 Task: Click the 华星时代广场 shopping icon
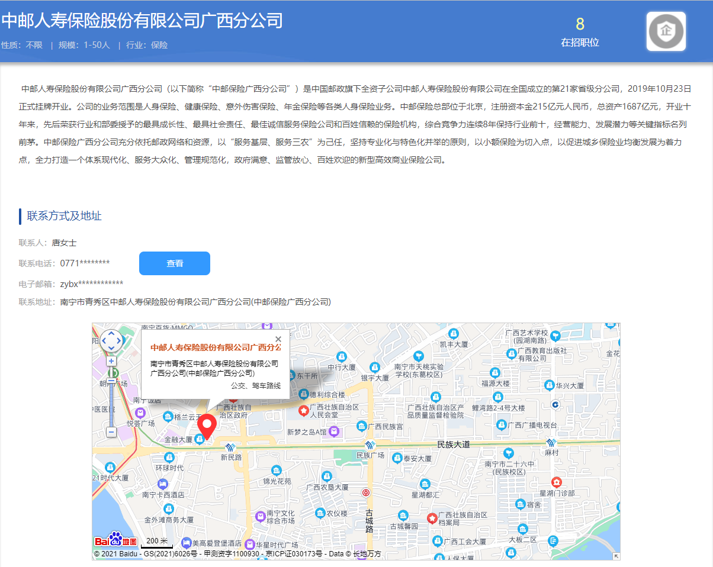250,544
